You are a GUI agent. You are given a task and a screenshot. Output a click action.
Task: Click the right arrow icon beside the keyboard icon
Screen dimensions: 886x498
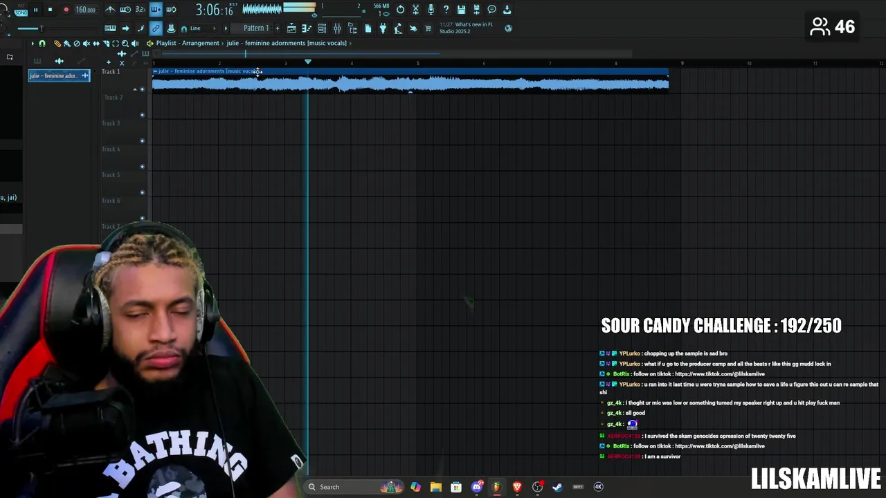click(x=125, y=28)
